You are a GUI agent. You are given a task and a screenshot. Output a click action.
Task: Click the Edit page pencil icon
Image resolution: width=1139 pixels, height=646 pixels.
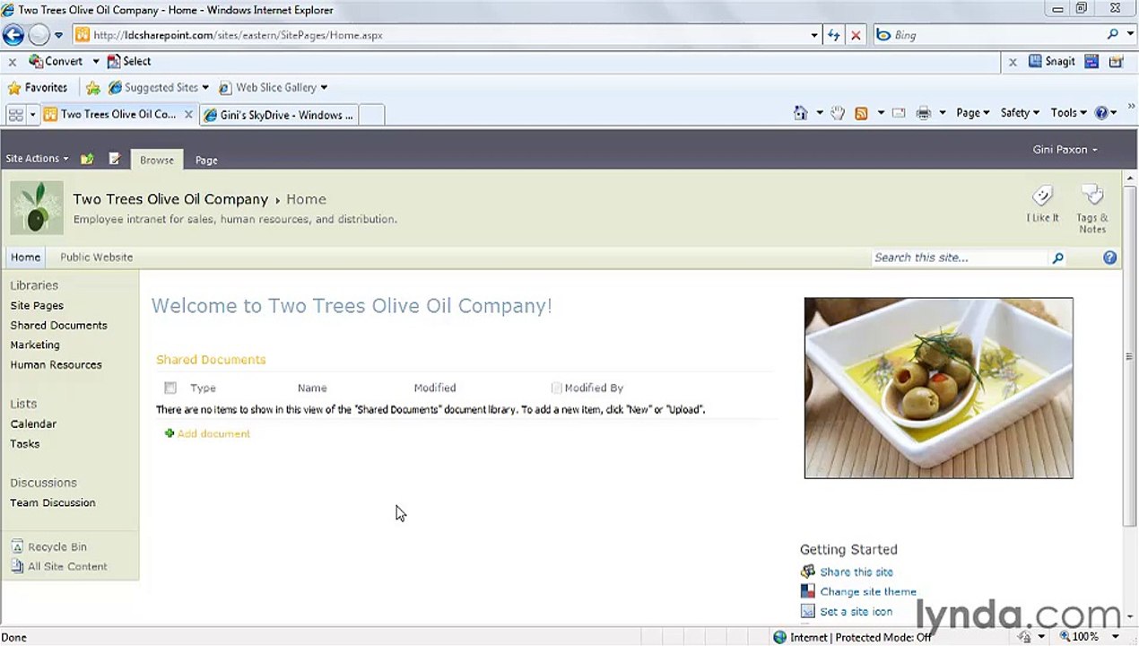tap(115, 159)
